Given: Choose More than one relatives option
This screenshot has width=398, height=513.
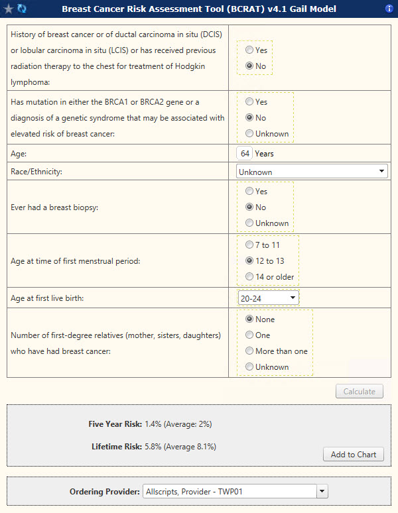Looking at the screenshot, I should [x=249, y=351].
